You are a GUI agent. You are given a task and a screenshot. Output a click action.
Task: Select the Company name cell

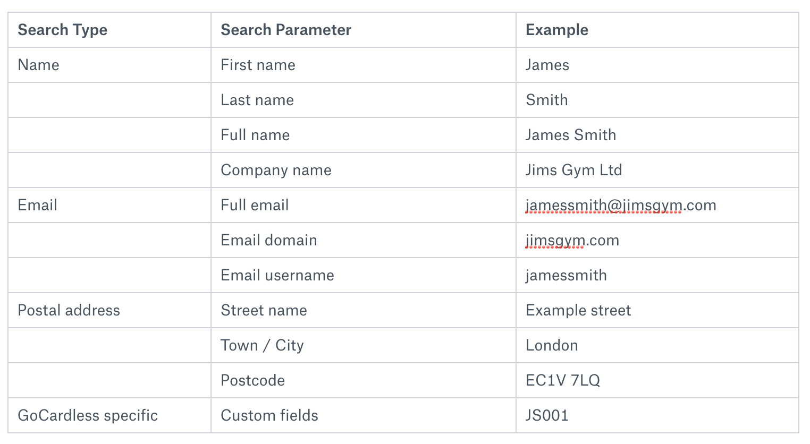pos(364,170)
